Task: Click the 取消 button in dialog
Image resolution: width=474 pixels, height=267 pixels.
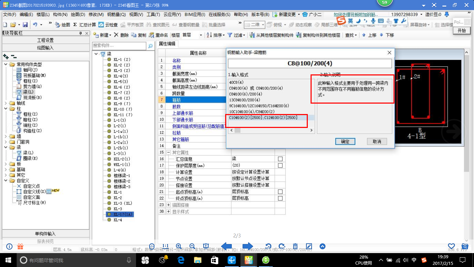Action: point(377,141)
